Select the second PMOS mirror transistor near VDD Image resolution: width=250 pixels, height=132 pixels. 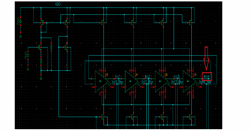[66, 23]
